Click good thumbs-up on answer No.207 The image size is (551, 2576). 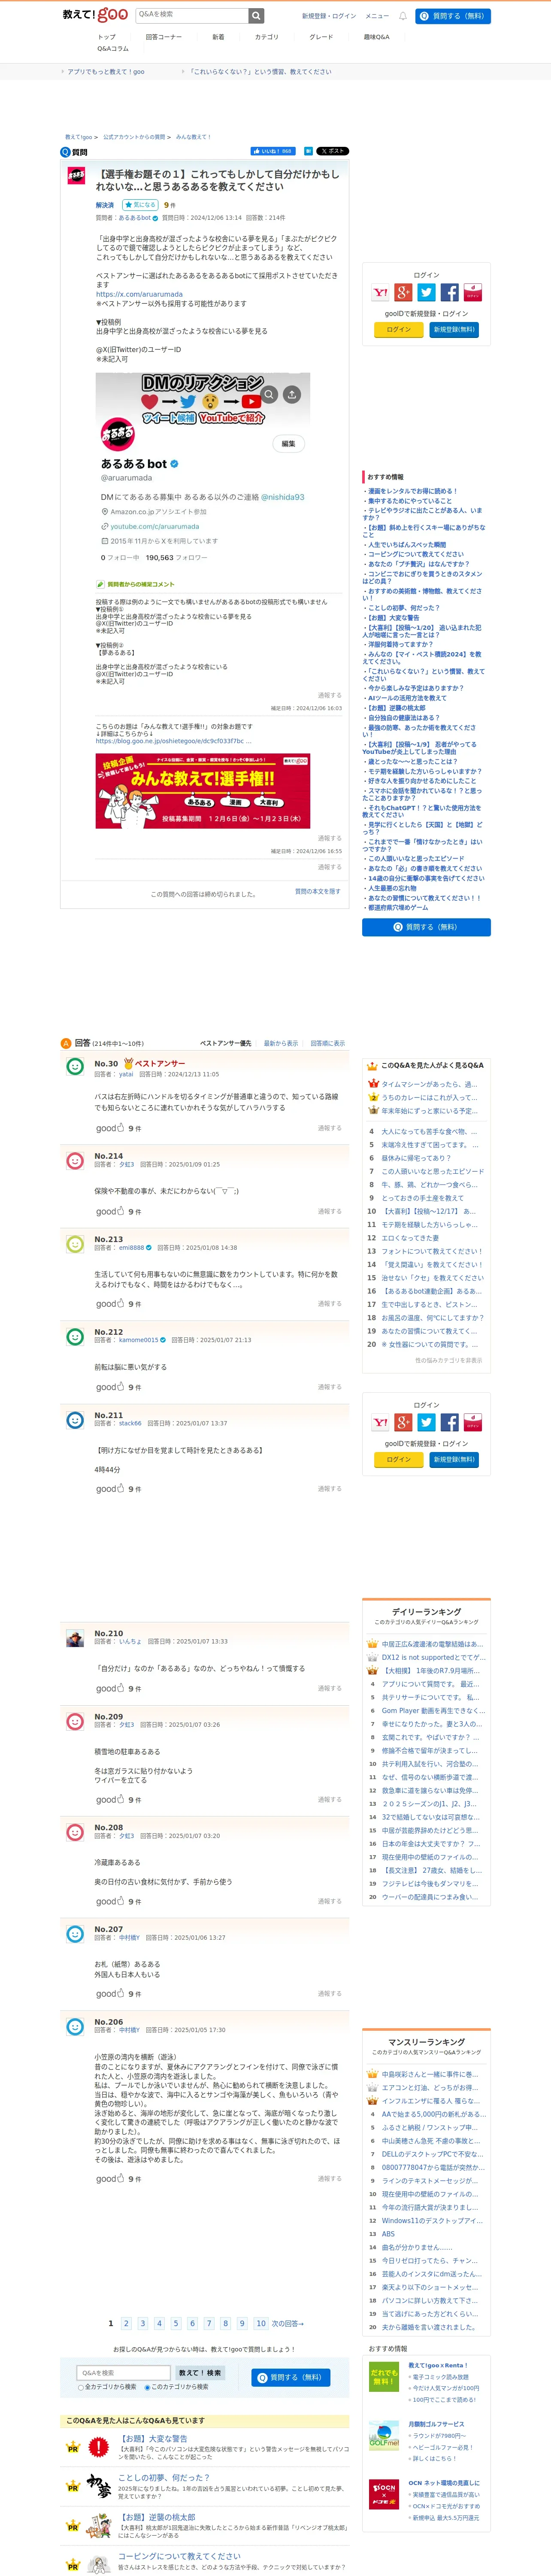(110, 1994)
